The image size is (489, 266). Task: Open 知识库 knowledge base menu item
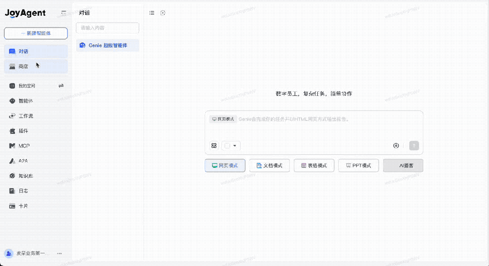[x=25, y=176]
